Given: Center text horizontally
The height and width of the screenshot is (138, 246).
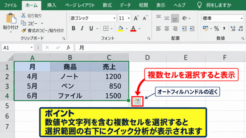Looking at the screenshot, I should click(x=166, y=28).
